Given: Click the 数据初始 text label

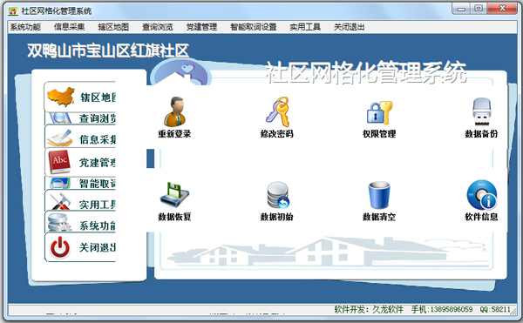Looking at the screenshot, I should pos(277,217).
